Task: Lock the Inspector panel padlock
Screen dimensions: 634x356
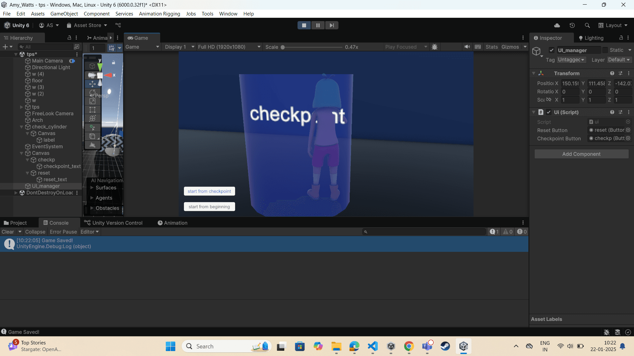Action: point(621,38)
